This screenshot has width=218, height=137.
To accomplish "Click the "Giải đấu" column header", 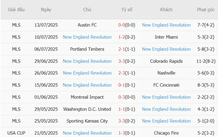I will [16, 10].
